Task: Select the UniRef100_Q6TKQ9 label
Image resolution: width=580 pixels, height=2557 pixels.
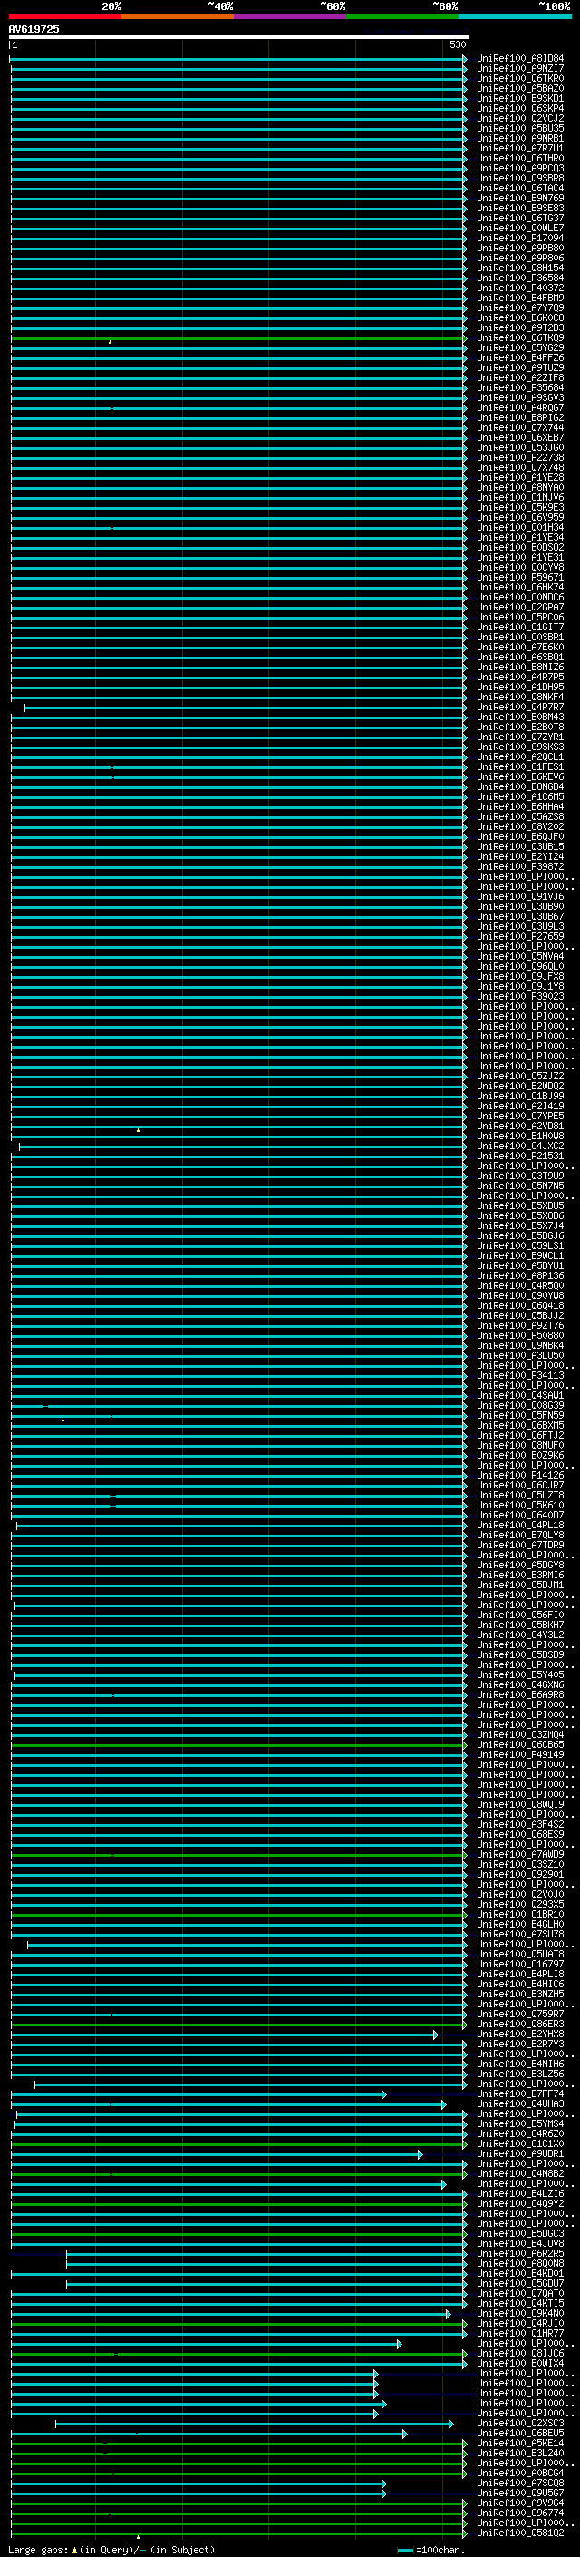Action: point(520,337)
